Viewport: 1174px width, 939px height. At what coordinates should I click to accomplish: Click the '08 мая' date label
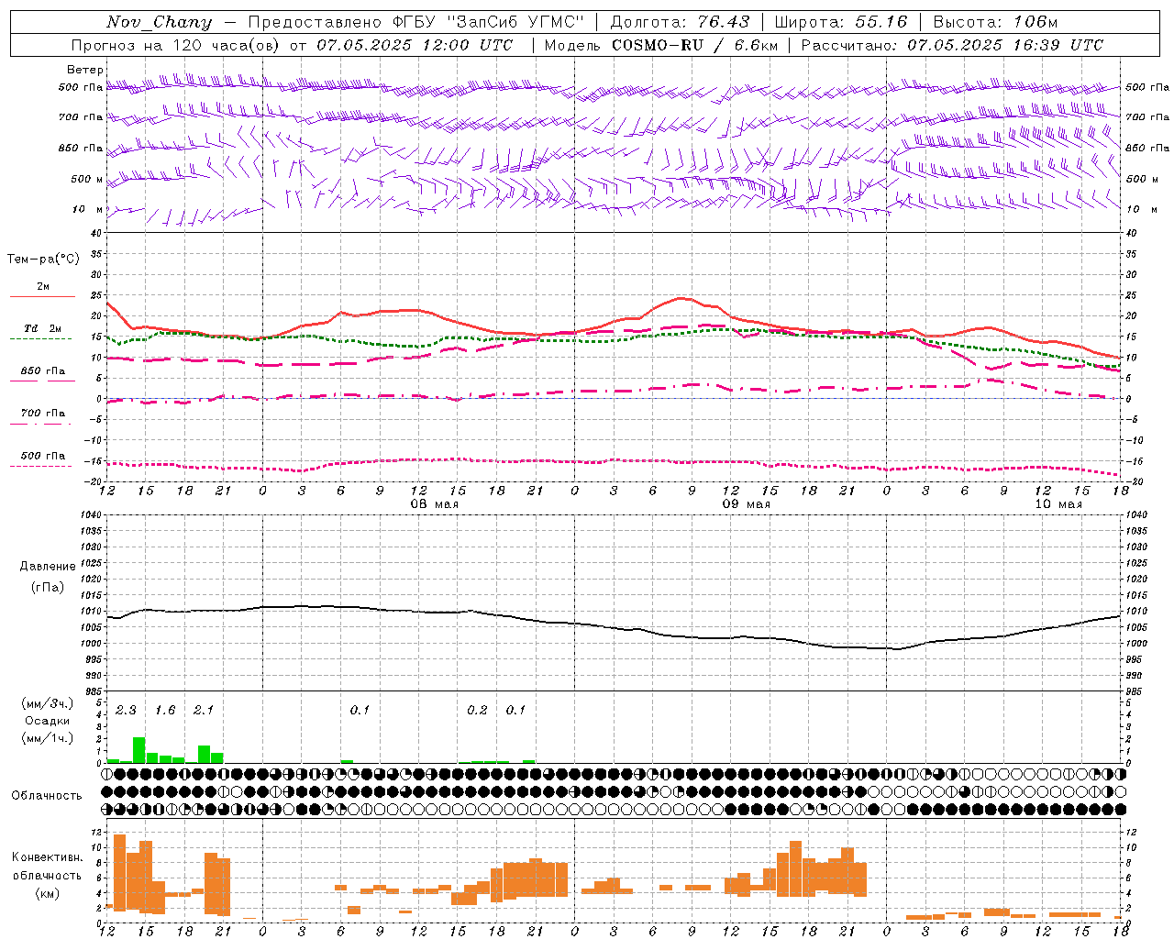[x=434, y=504]
